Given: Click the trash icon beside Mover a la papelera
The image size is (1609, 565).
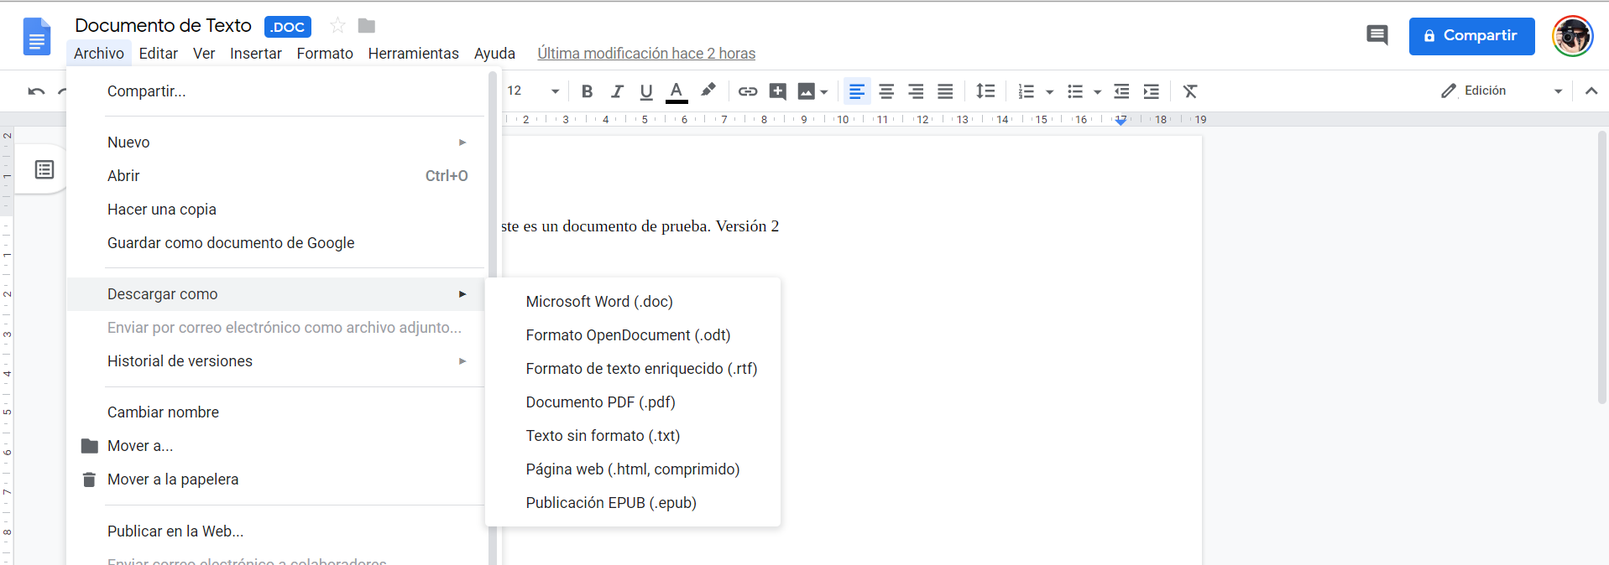Looking at the screenshot, I should (89, 479).
